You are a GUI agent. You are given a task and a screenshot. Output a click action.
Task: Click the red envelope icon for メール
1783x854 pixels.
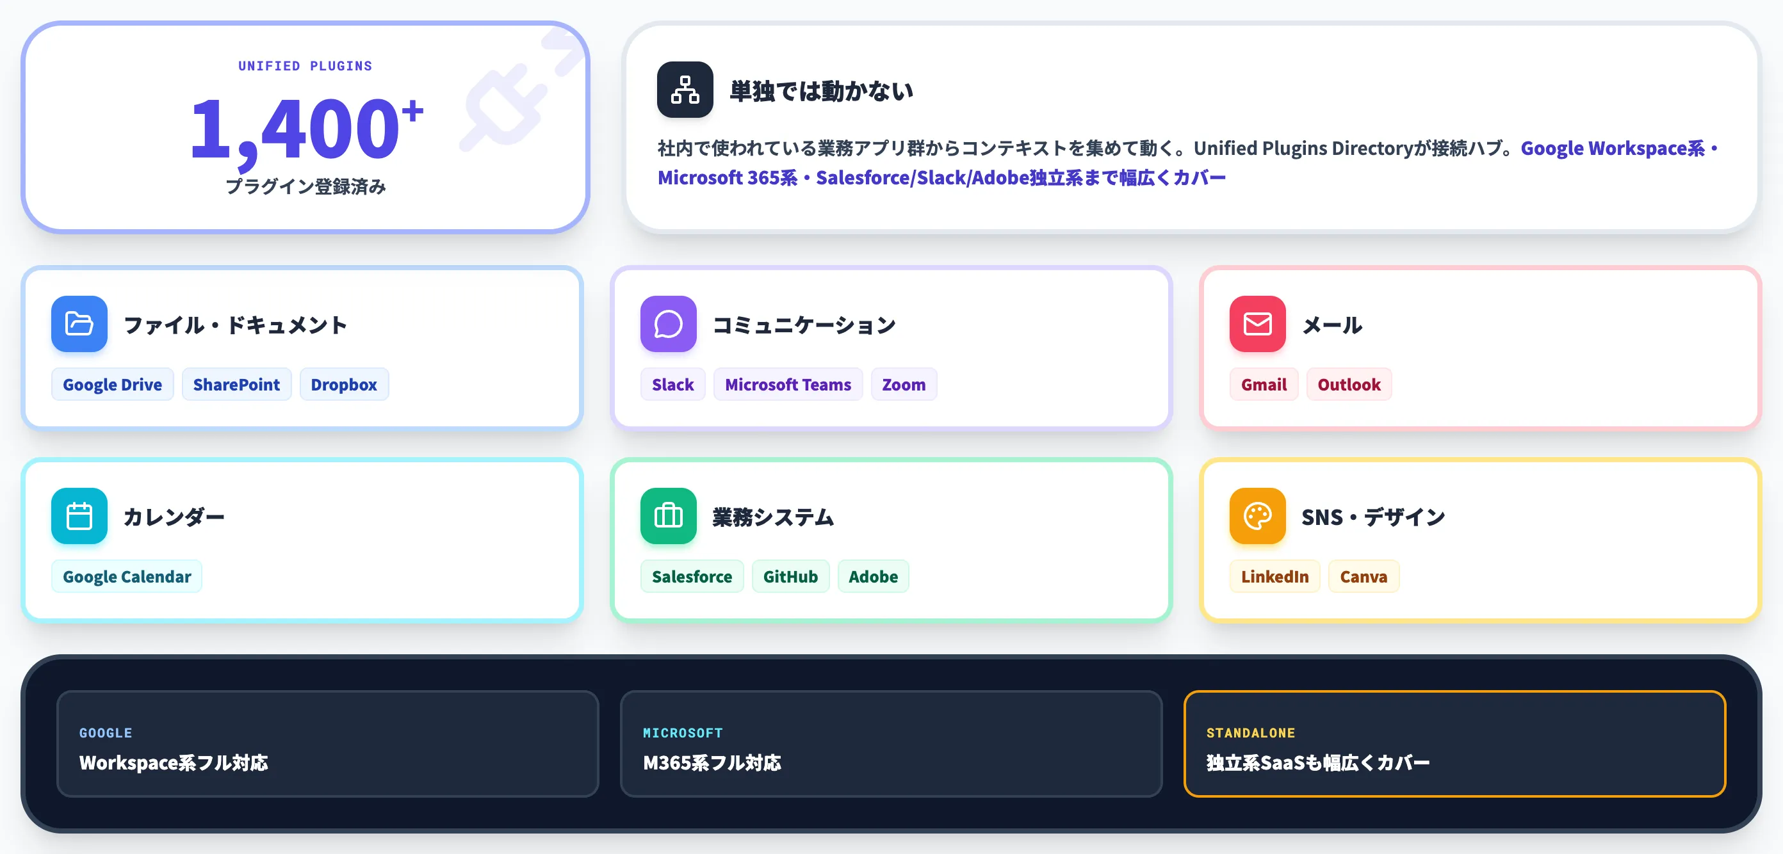(1257, 323)
